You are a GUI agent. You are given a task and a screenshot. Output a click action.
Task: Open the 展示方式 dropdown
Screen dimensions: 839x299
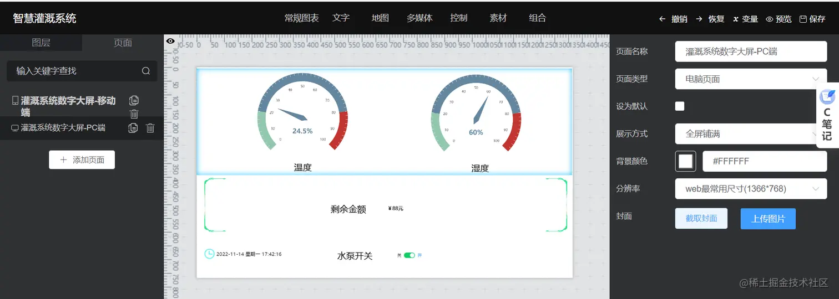click(x=751, y=133)
